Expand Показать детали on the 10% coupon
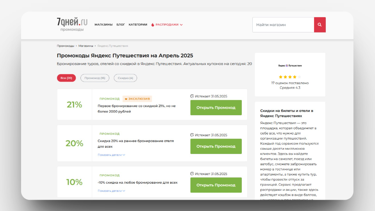Image resolution: width=375 pixels, height=211 pixels. (111, 191)
